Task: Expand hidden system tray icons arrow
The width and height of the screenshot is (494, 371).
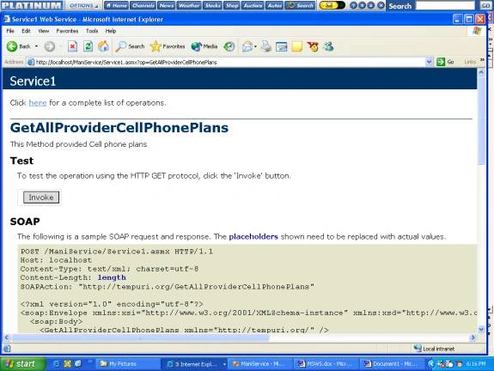Action: (431, 364)
